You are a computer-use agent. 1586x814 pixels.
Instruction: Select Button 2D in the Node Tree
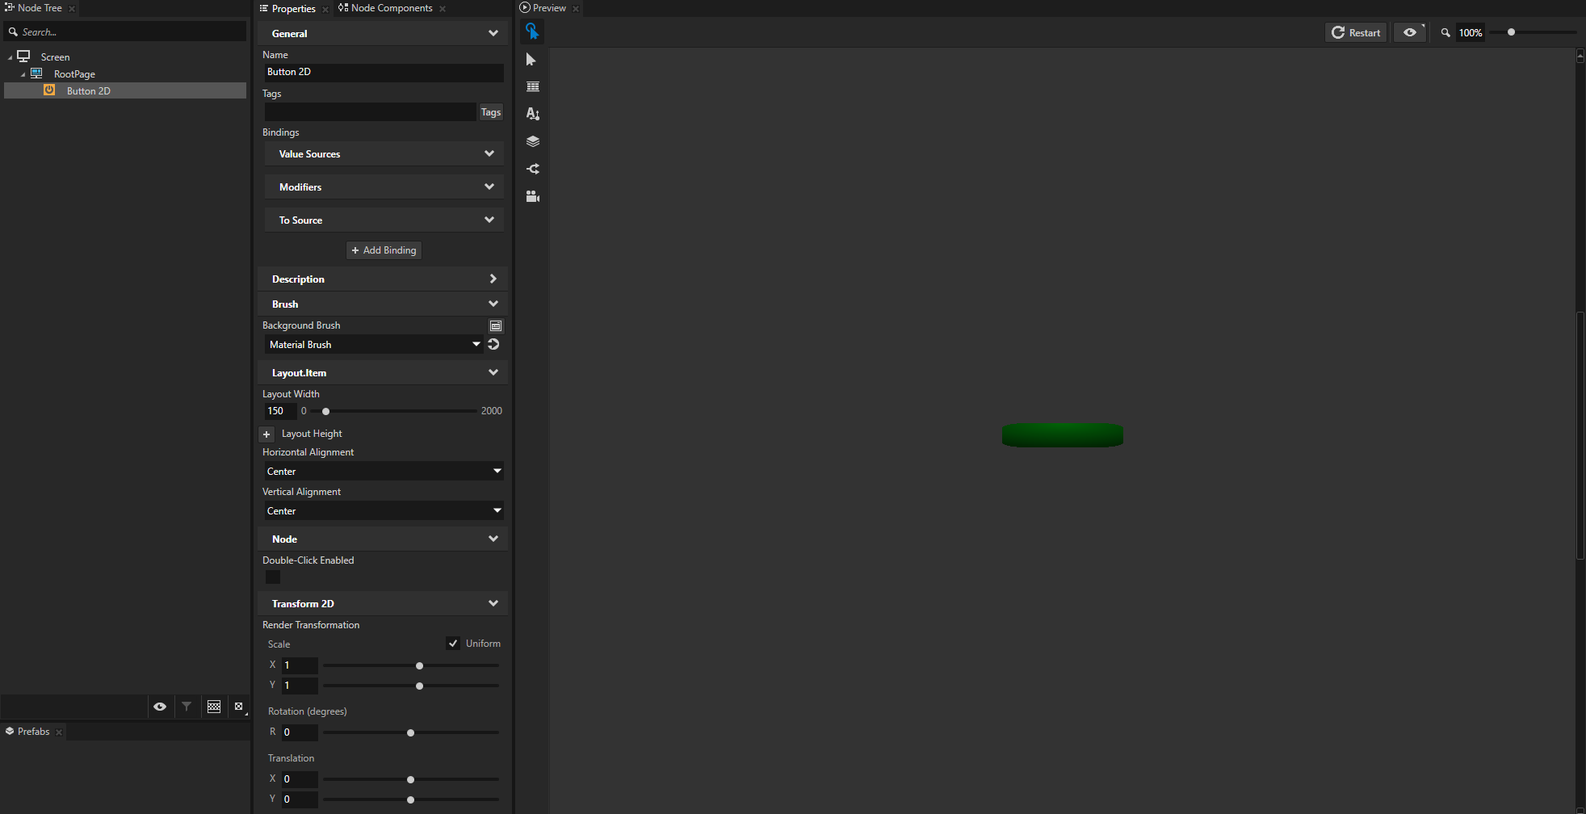pyautogui.click(x=88, y=90)
